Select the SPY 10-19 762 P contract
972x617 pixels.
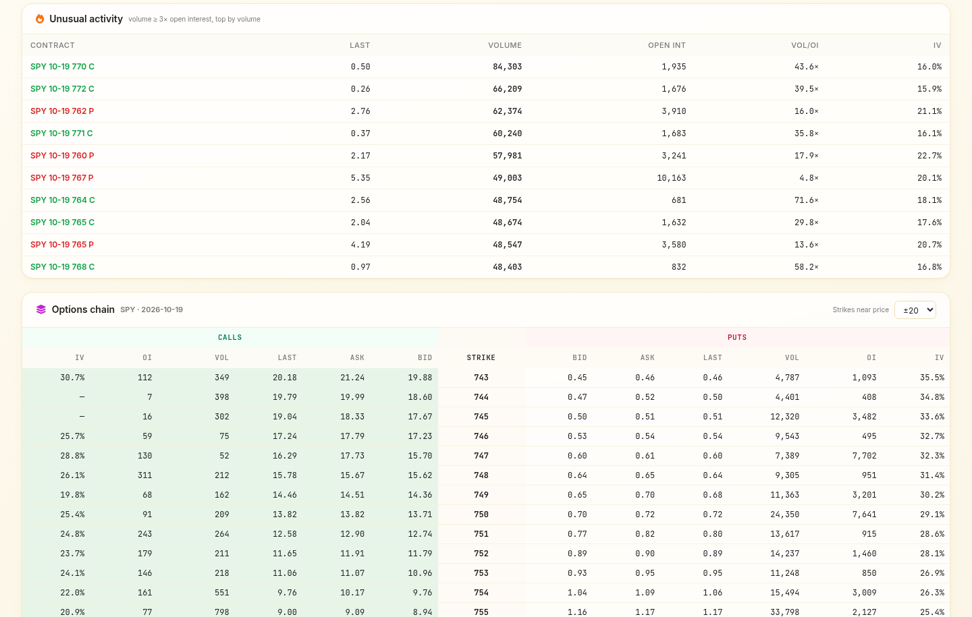62,111
